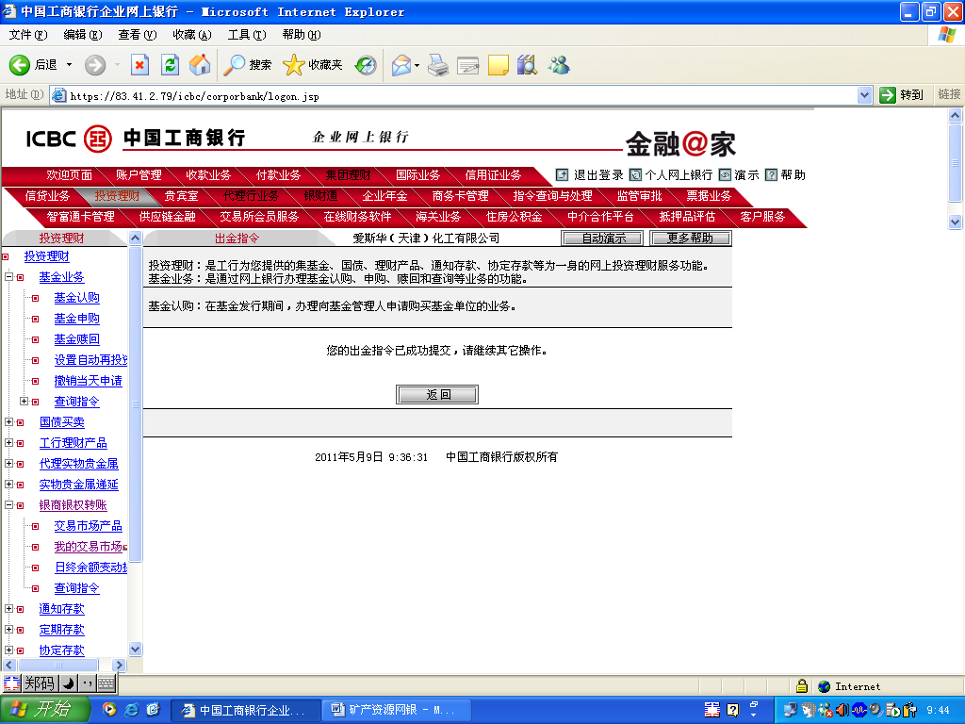Open the Research books icon
Image resolution: width=965 pixels, height=724 pixels.
(x=528, y=65)
